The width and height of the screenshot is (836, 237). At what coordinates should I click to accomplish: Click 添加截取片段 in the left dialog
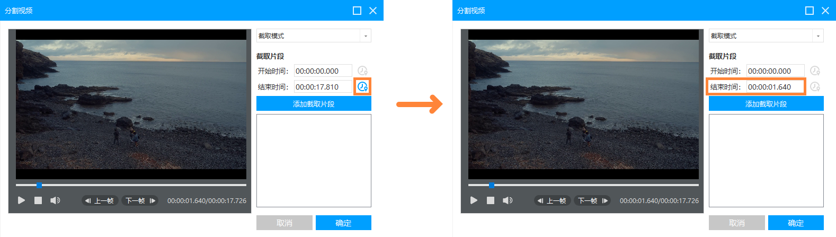click(314, 104)
